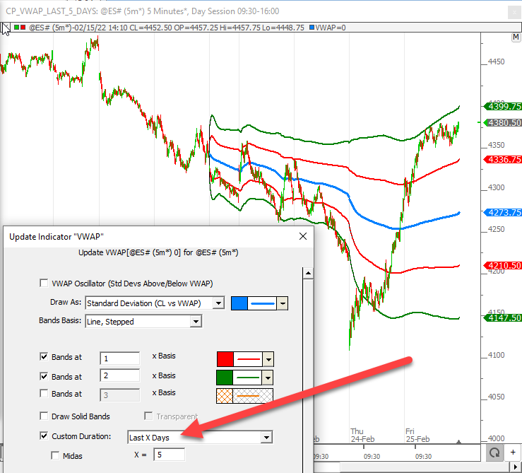Uncheck the first Bands at 1 checkbox
Screen dimensions: 522x473
tap(45, 358)
